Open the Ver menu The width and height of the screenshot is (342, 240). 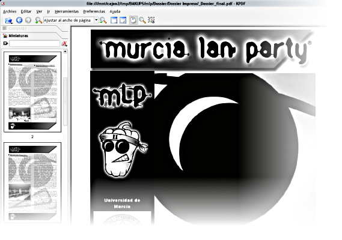click(39, 11)
